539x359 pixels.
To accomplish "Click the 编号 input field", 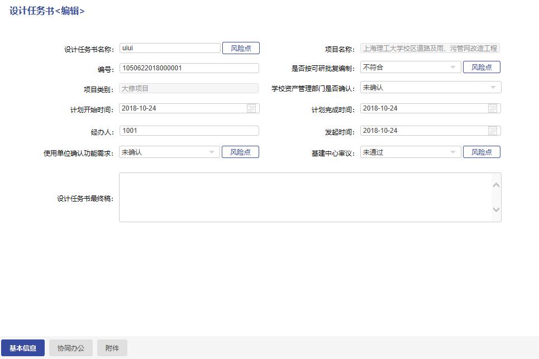I will [189, 68].
